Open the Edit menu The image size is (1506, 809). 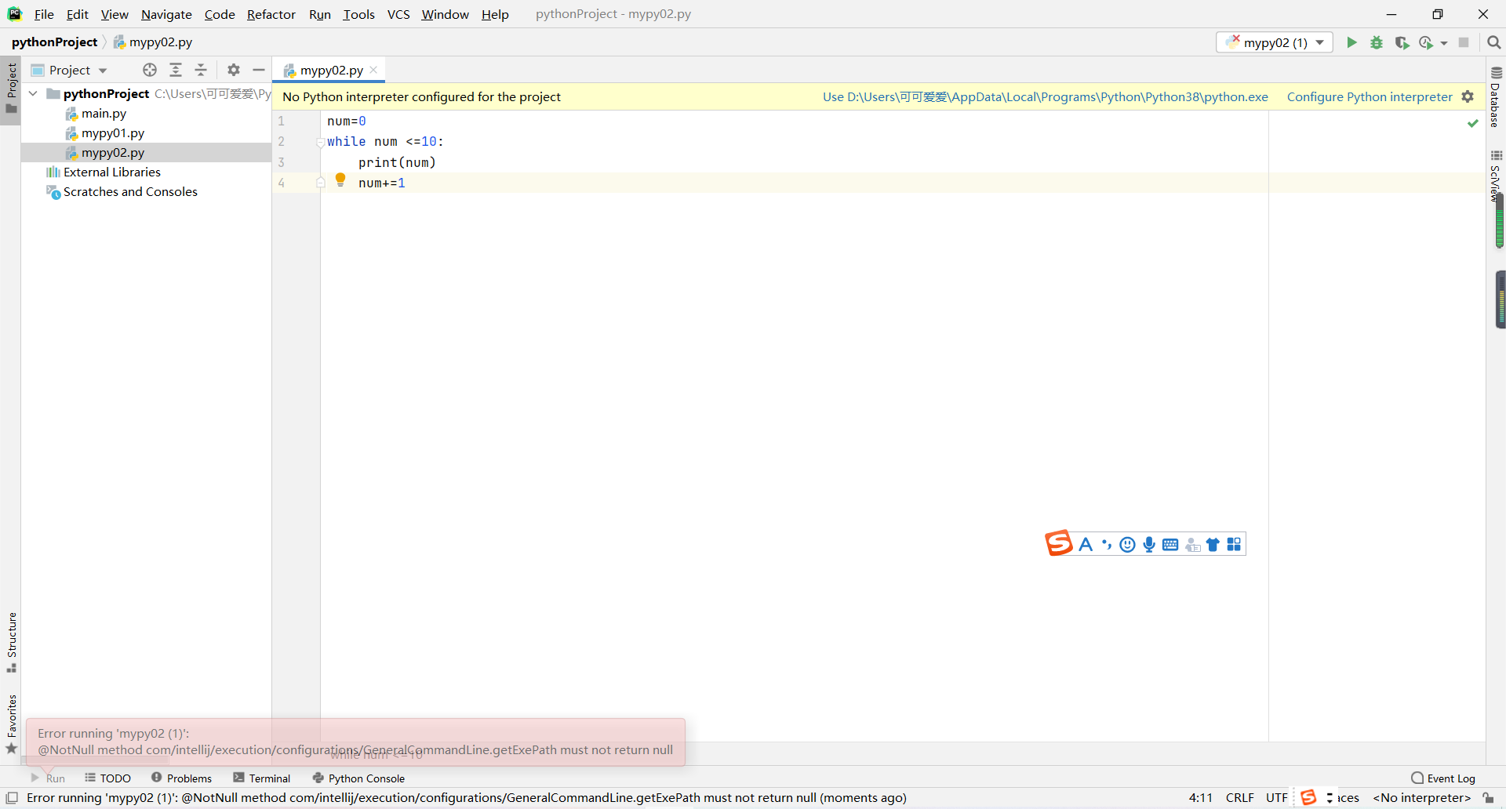click(x=77, y=14)
